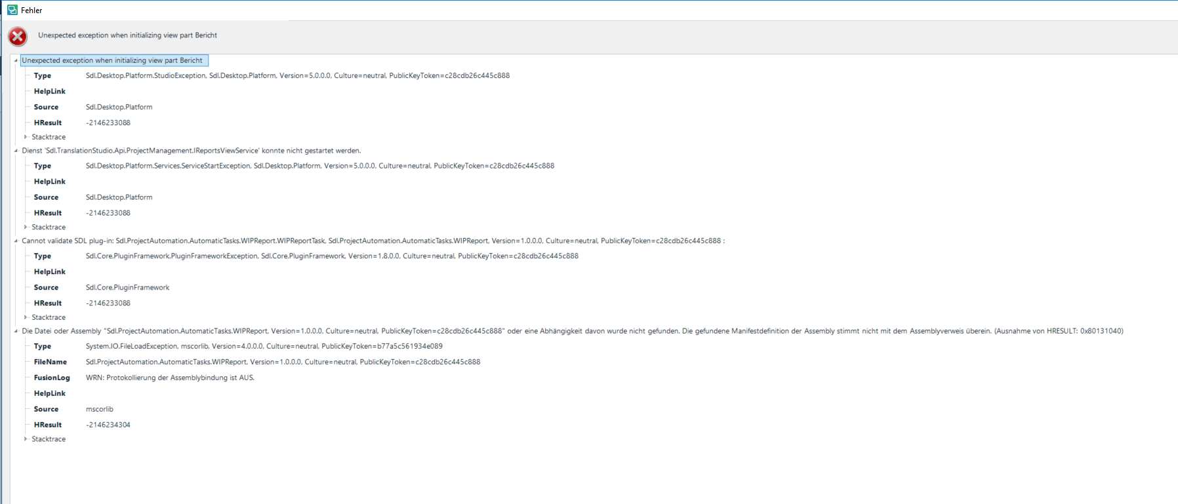The width and height of the screenshot is (1178, 504).
Task: Click the PluginFrameworkException type value
Action: coord(332,256)
